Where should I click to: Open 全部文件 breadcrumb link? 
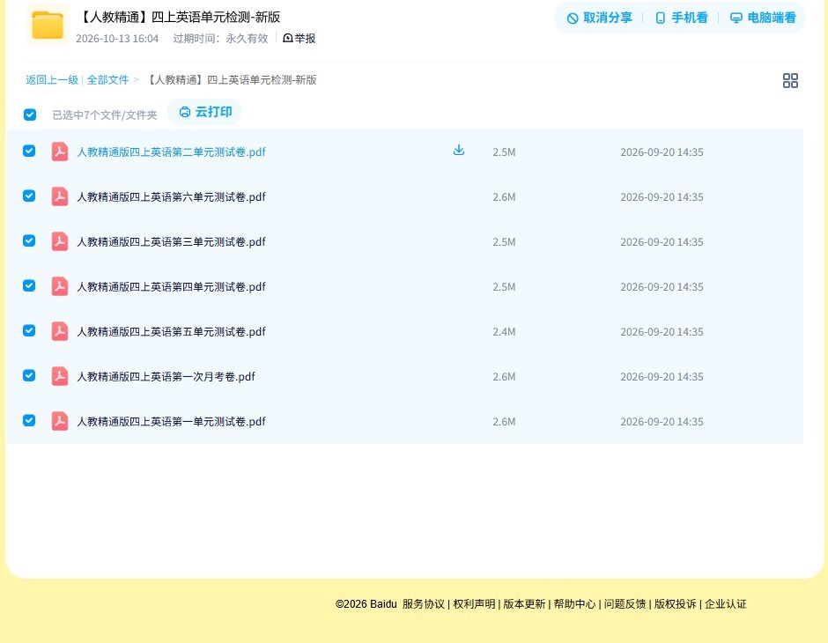[107, 80]
